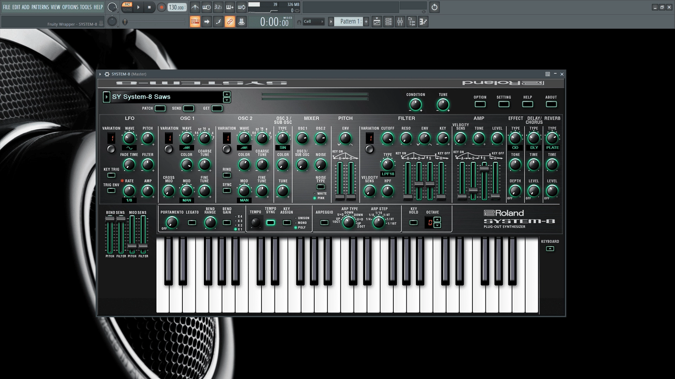
Task: Open snap Cell dropdown
Action: pyautogui.click(x=314, y=22)
